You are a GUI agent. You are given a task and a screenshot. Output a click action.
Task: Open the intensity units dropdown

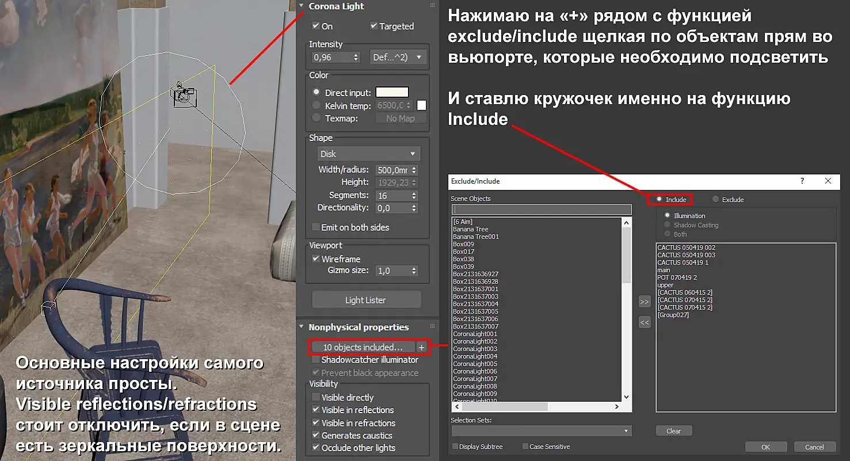point(398,58)
